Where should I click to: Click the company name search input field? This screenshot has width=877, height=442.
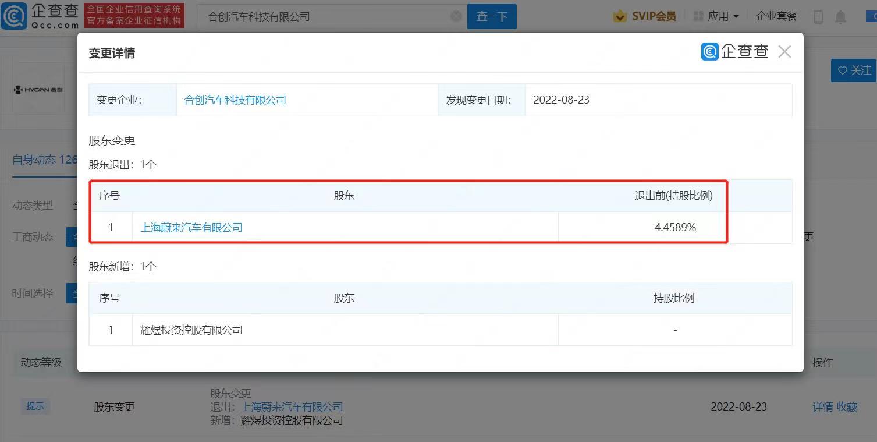[x=326, y=16]
